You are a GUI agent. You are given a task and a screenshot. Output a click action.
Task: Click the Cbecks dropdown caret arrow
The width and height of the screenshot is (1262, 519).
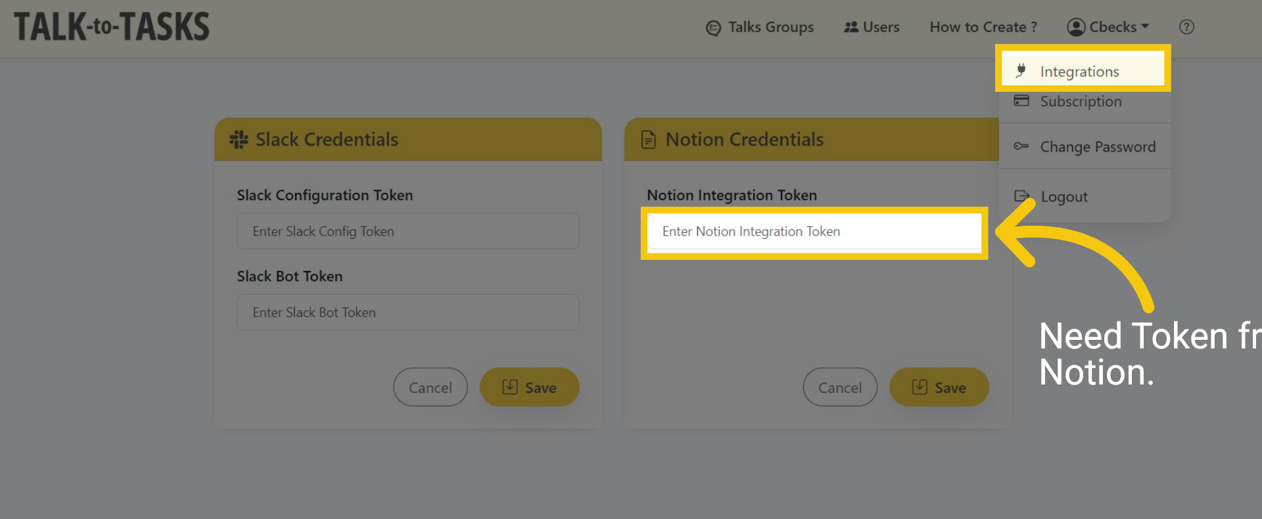(x=1145, y=27)
